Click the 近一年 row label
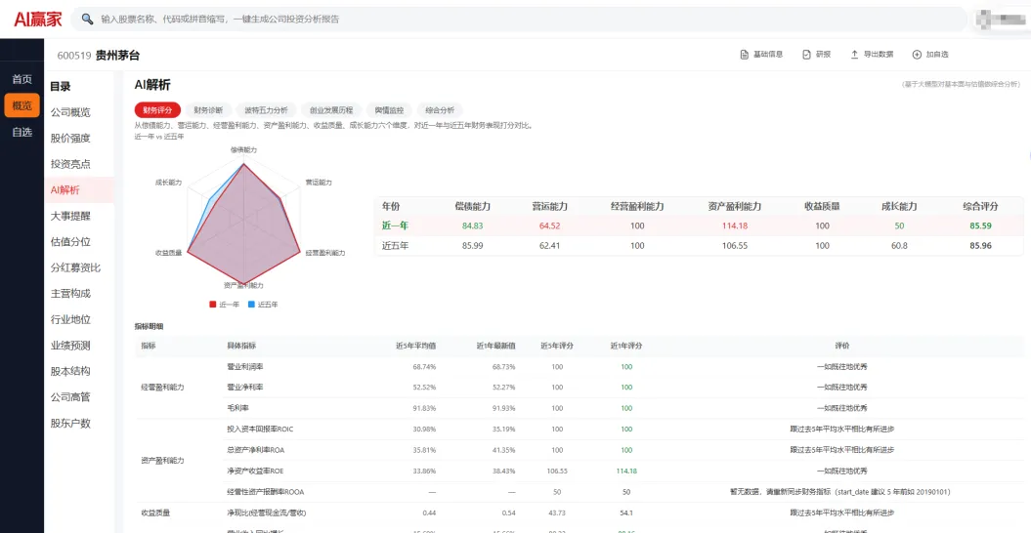1031x533 pixels. [395, 225]
